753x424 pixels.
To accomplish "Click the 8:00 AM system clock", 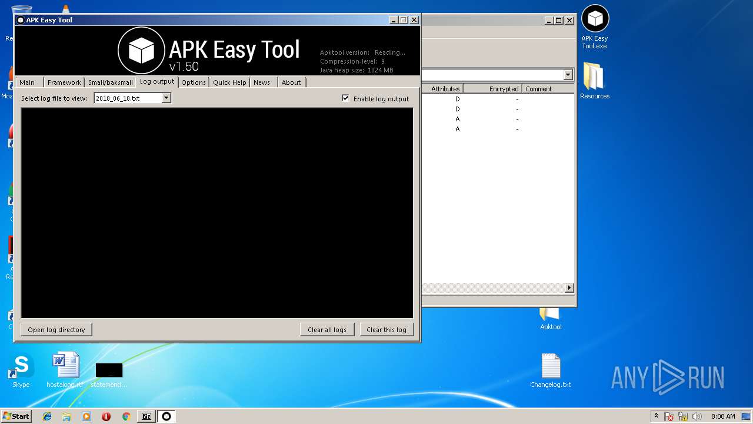I will pos(723,416).
